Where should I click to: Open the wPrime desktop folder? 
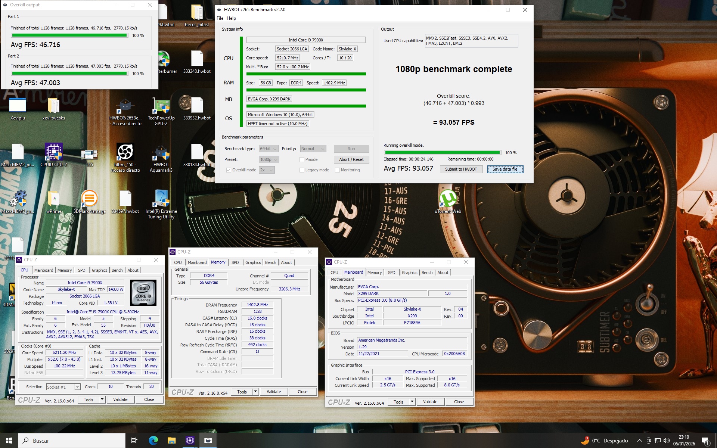coord(53,199)
